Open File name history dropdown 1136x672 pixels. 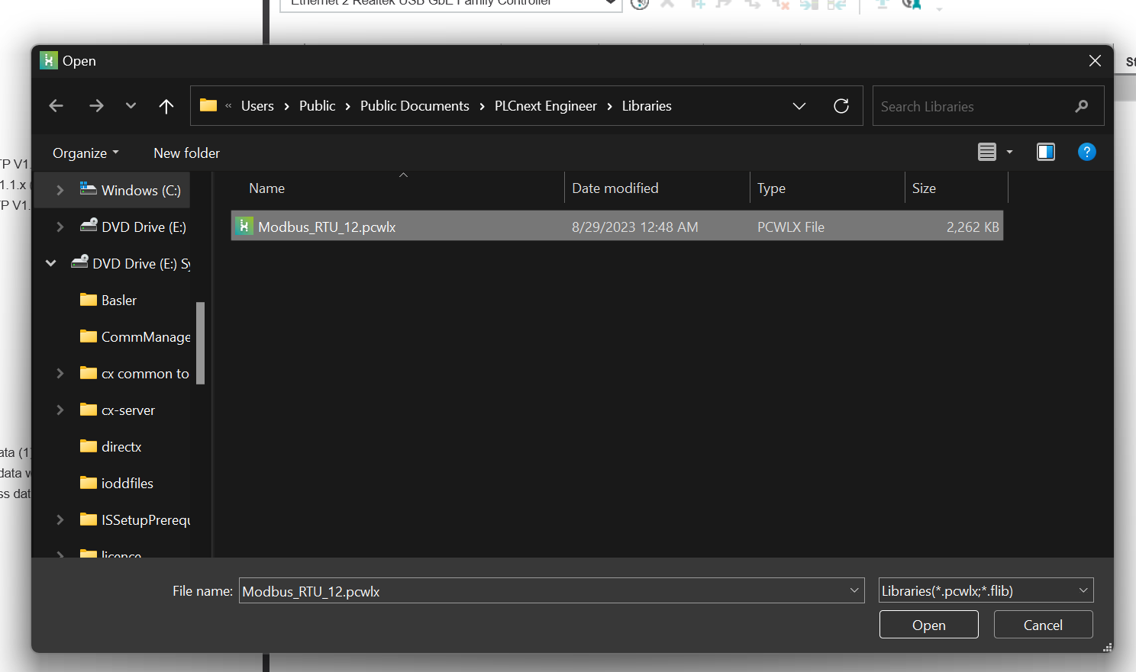(x=854, y=590)
